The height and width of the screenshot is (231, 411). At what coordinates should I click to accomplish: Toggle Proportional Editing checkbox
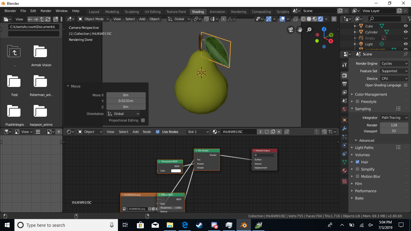click(143, 120)
